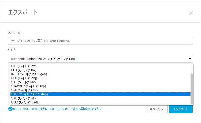Image resolution: width=201 pixels, height=123 pixels.
Task: Select DXF file (*.dxf) option
Action: 24,66
